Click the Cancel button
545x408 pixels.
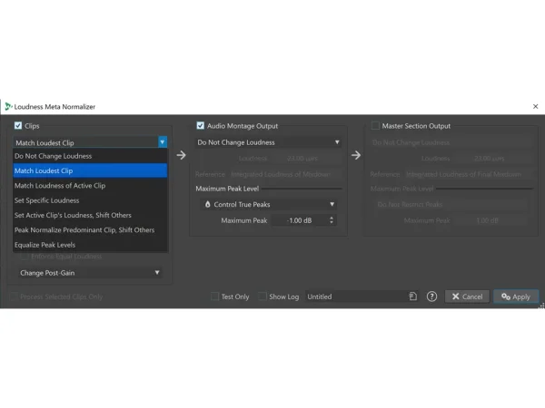tap(467, 296)
